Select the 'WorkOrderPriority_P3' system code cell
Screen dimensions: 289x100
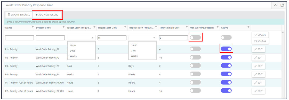click(47, 66)
